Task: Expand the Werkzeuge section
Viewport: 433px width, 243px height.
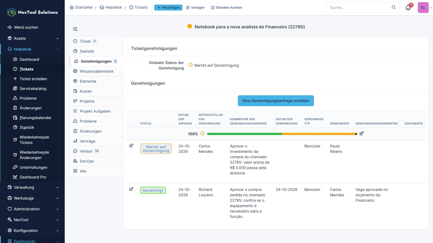Action: (32, 198)
